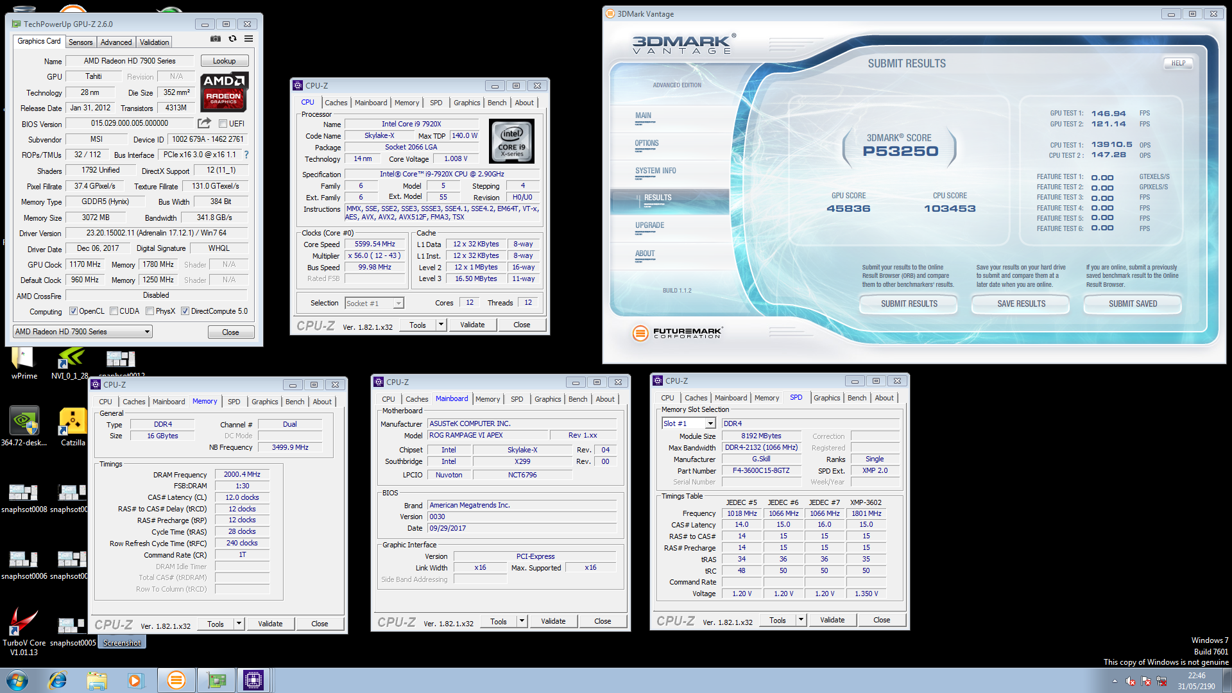
Task: Click the muted volume tray icon
Action: pyautogui.click(x=1131, y=681)
